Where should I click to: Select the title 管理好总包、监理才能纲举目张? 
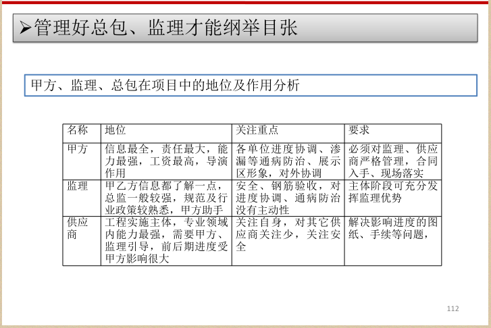coord(165,28)
